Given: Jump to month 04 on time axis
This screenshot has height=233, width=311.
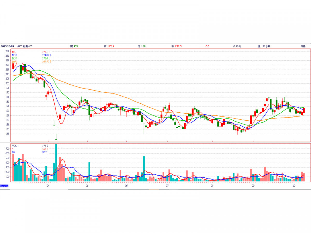Looking at the screenshot, I should click(48, 186).
